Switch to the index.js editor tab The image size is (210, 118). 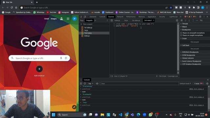(117, 20)
